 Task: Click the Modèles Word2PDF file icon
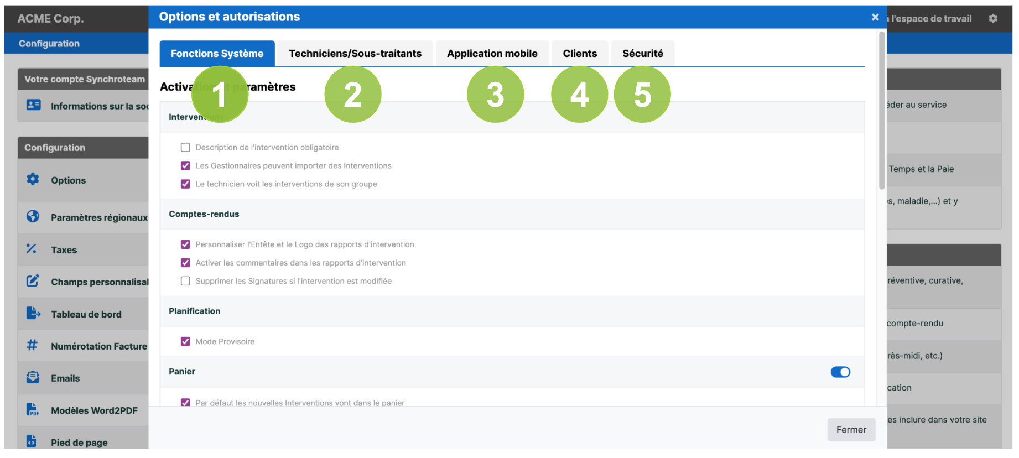(x=33, y=409)
